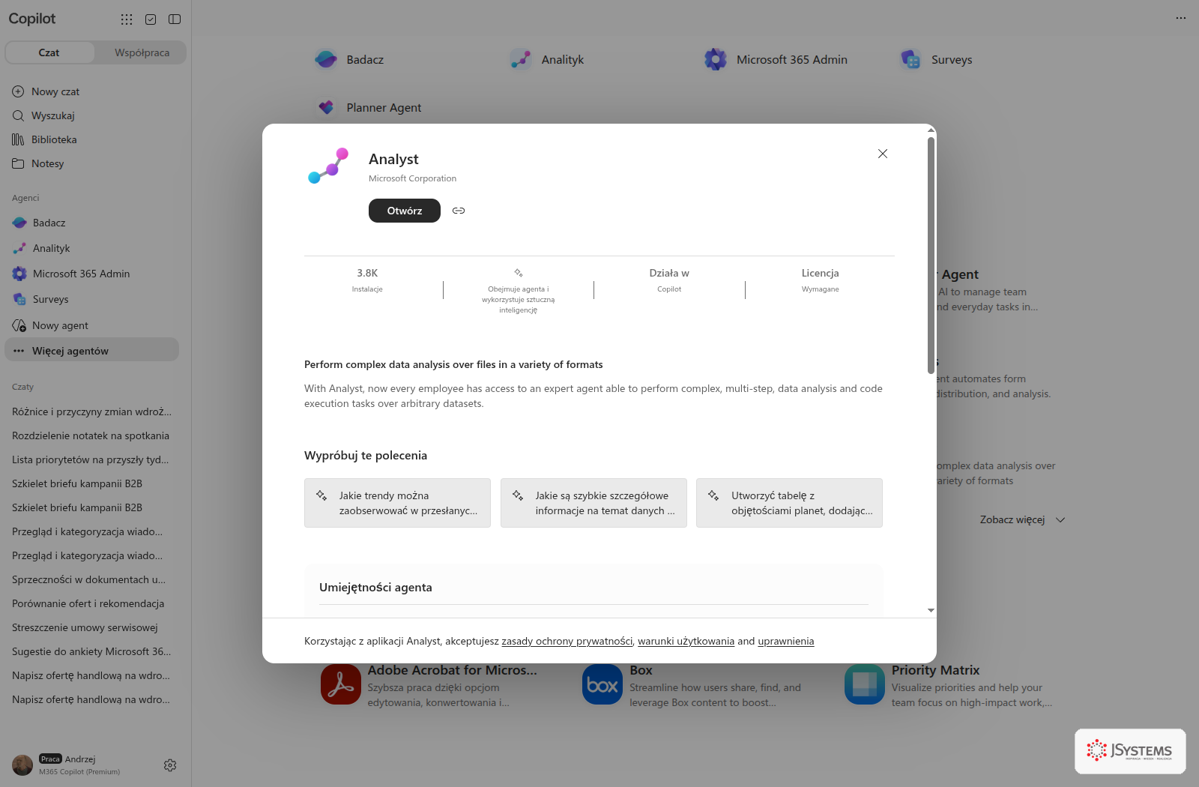Select prompt 'Jakie trendy można zaobserwować'
1199x787 pixels.
click(397, 503)
